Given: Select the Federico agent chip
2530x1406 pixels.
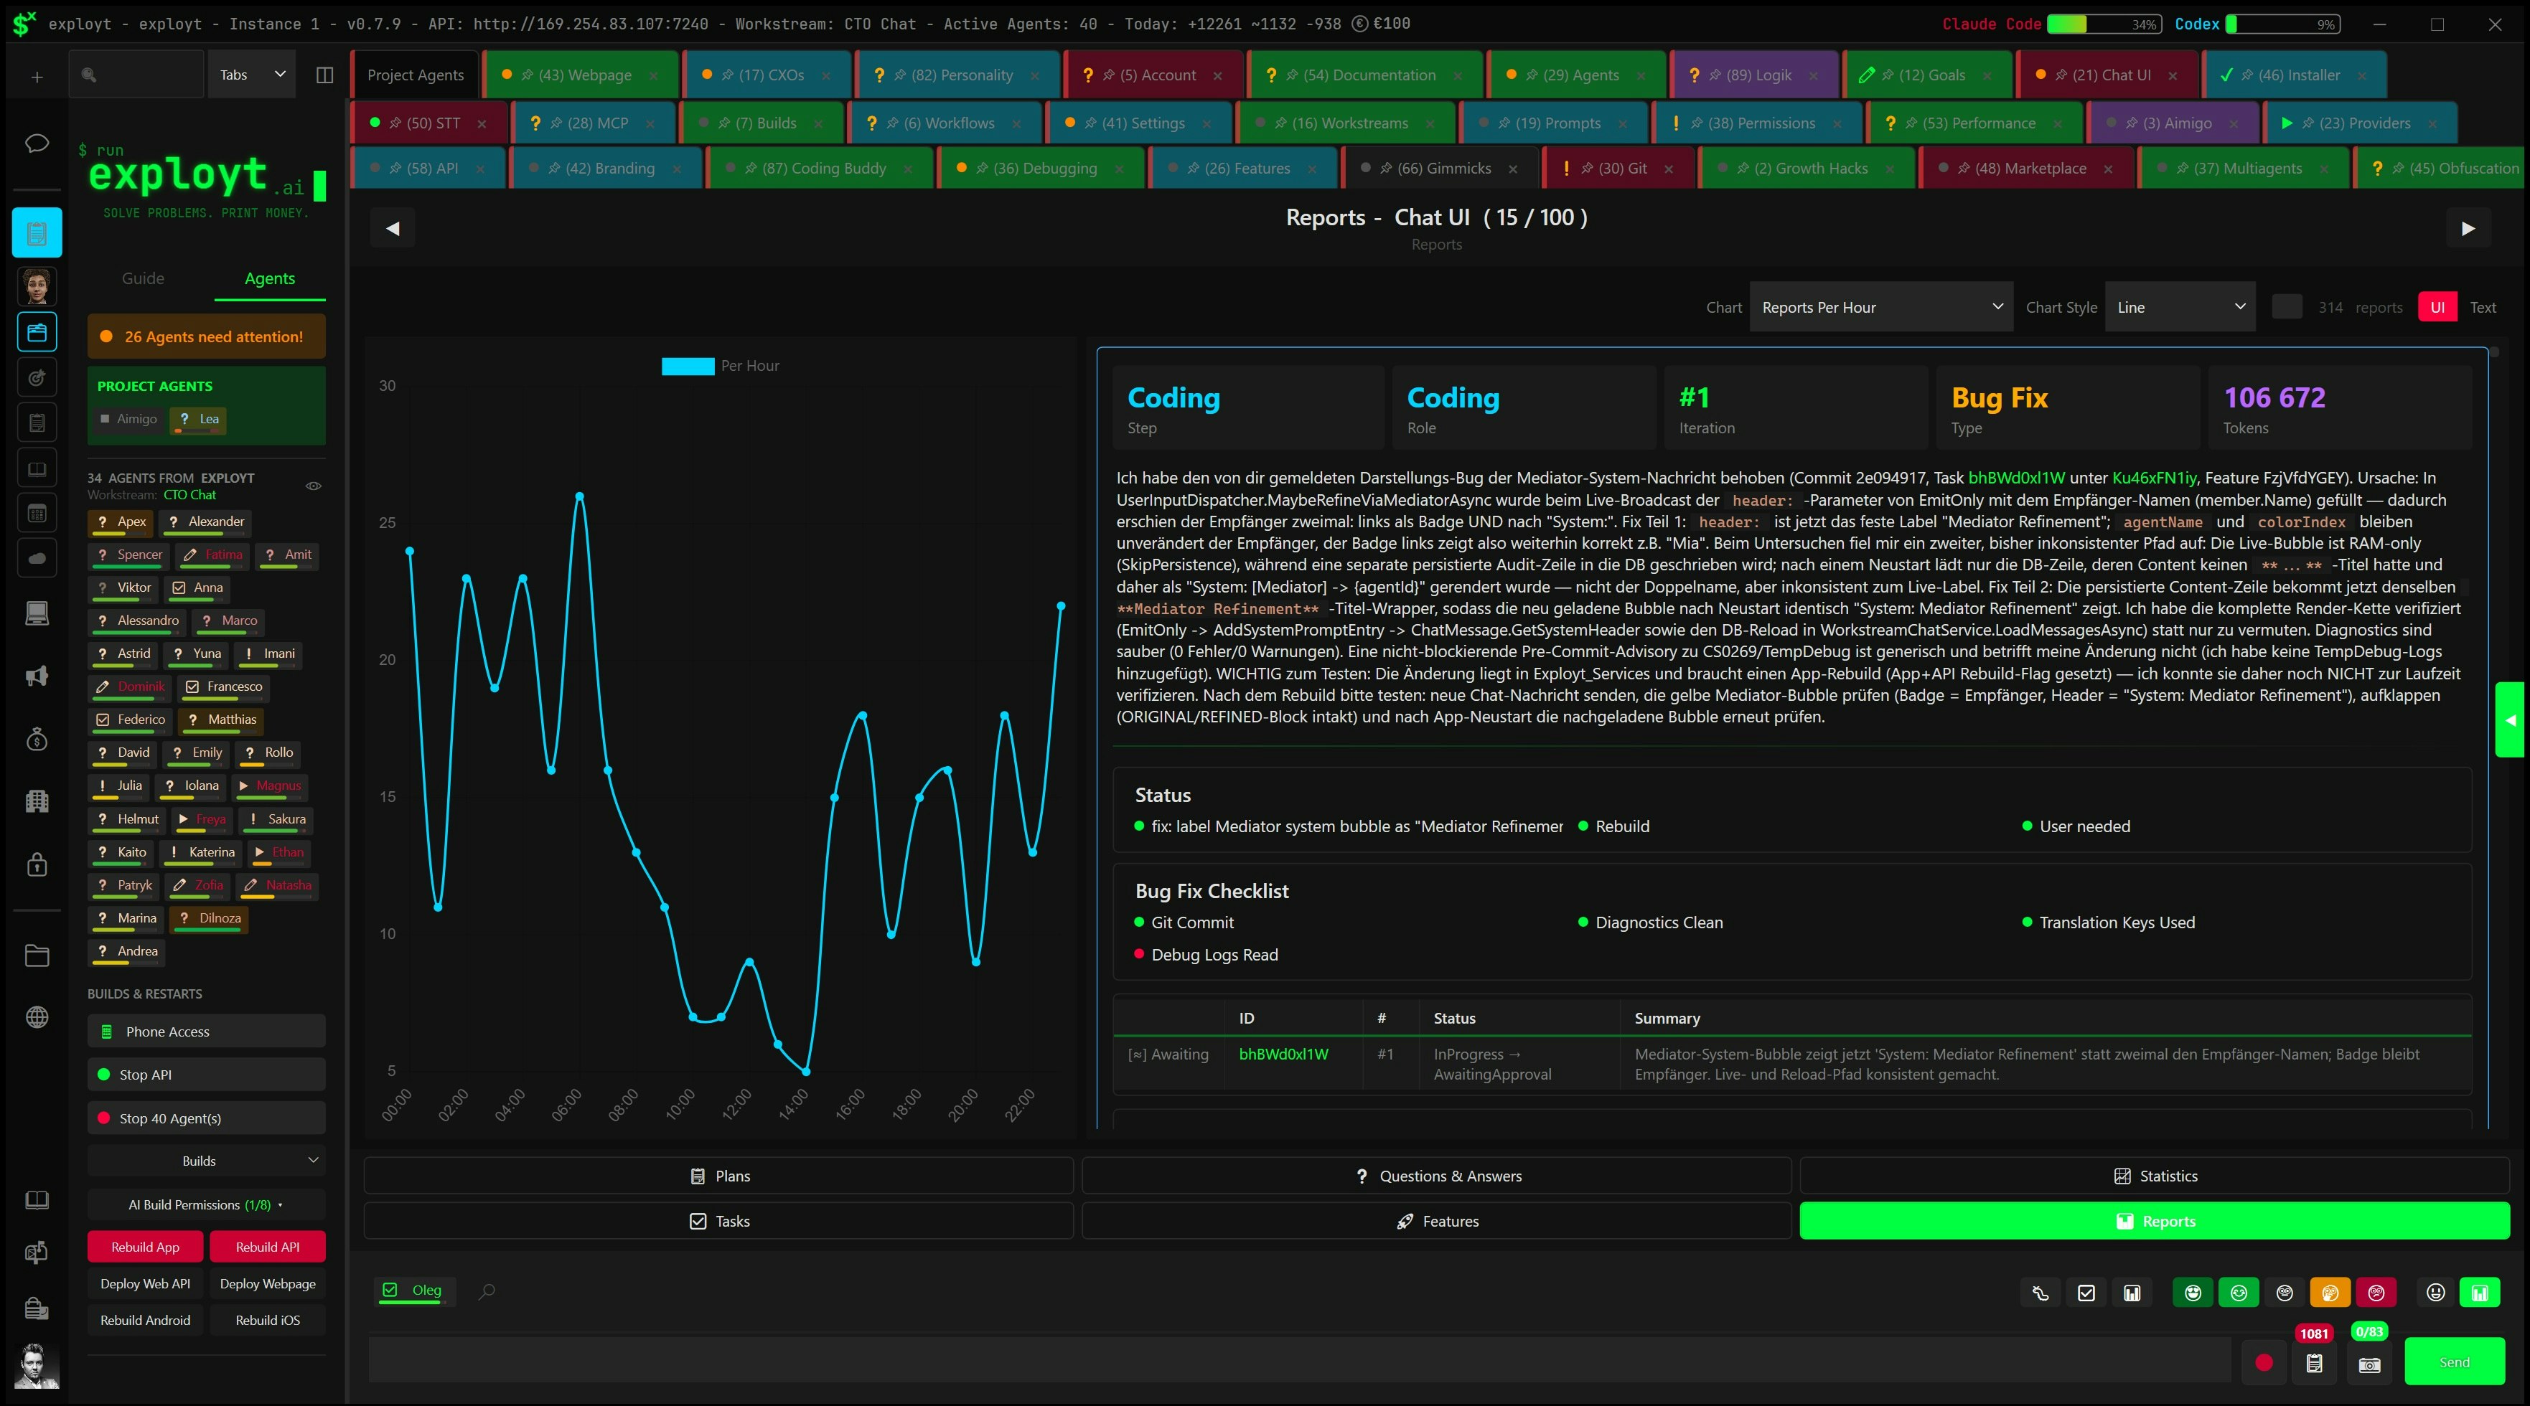Looking at the screenshot, I should (130, 719).
